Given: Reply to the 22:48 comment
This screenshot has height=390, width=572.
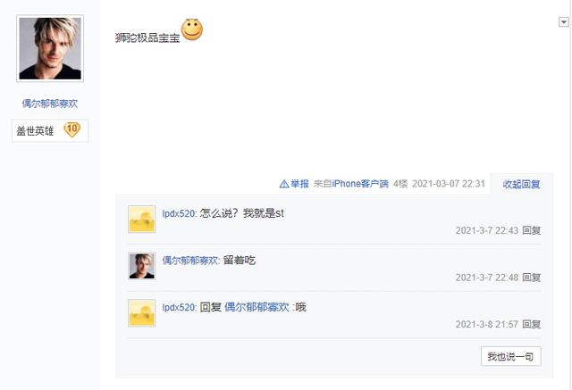Looking at the screenshot, I should tap(531, 278).
